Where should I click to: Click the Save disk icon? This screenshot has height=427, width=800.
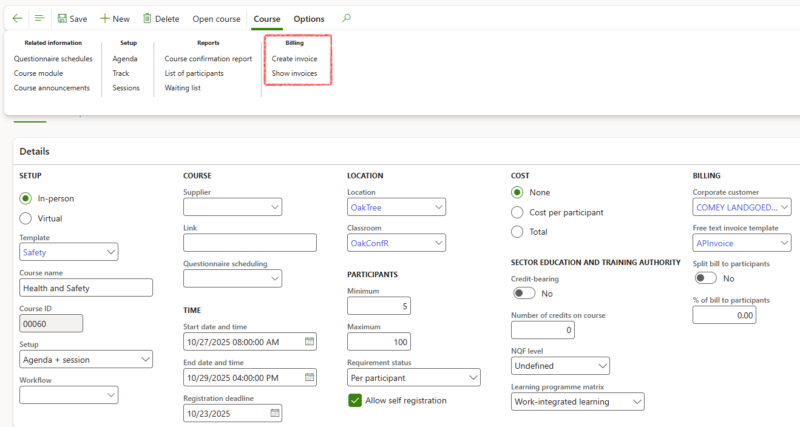(x=63, y=19)
